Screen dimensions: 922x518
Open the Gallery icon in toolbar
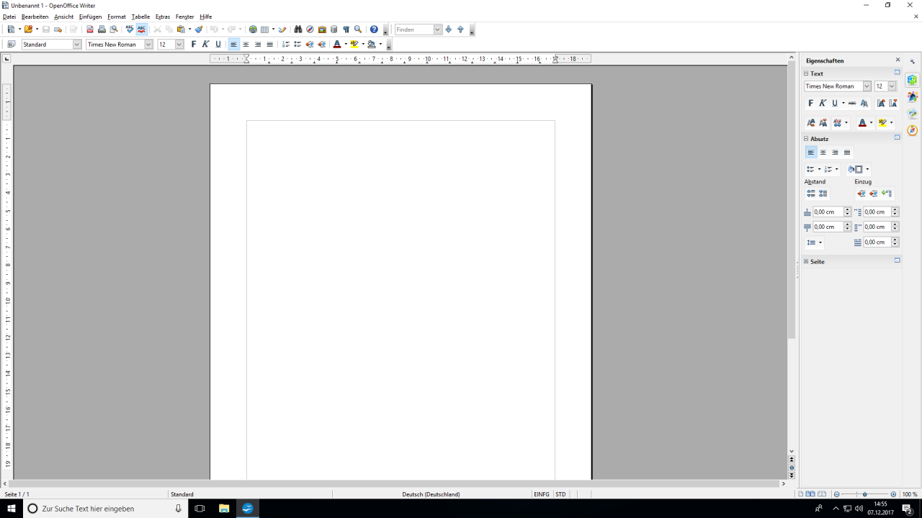322,29
